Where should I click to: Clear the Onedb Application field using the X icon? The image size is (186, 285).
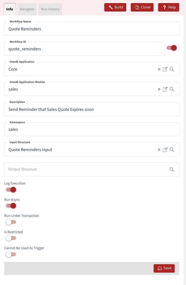point(159,69)
